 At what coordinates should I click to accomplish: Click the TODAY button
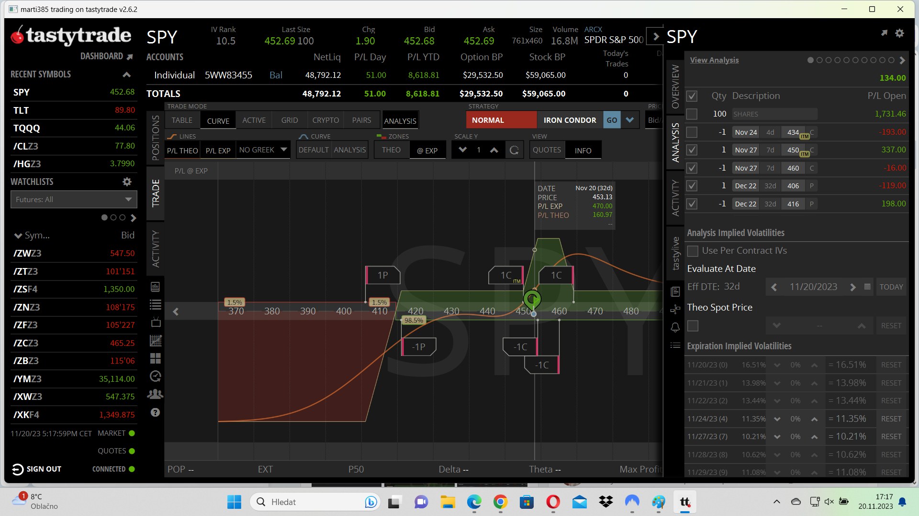(x=891, y=287)
